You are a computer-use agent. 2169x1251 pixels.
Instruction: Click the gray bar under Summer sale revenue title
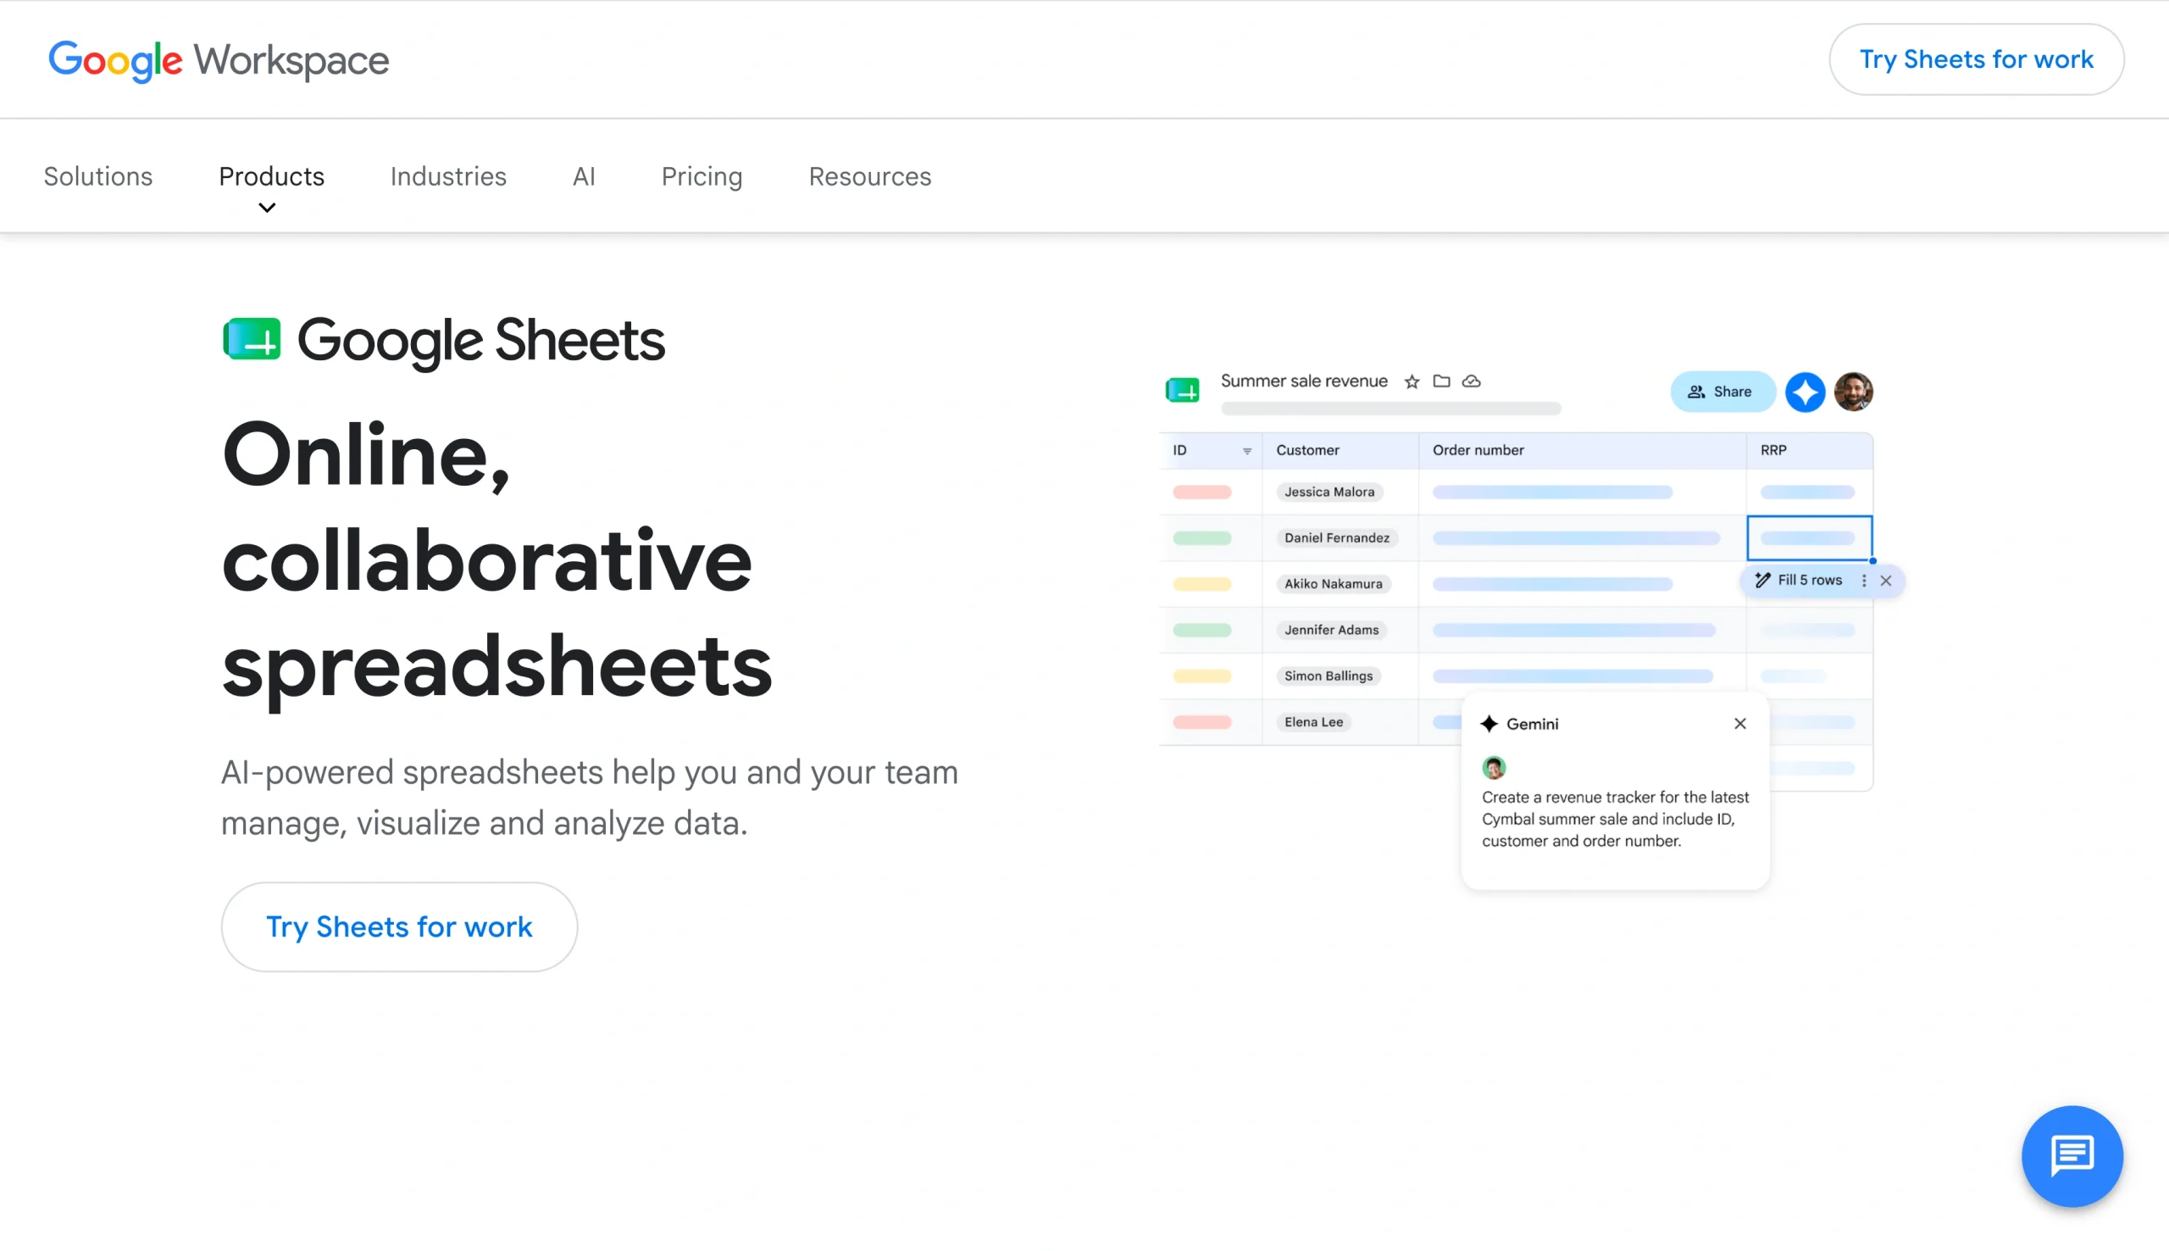click(1391, 409)
